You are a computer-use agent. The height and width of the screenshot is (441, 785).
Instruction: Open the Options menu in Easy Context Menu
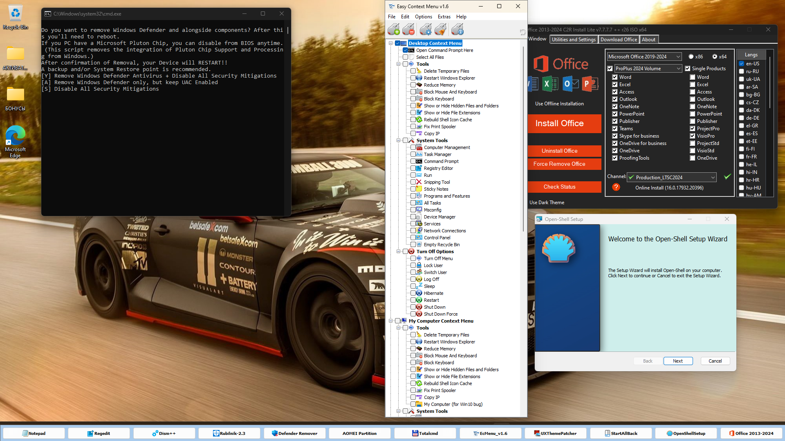pos(424,17)
